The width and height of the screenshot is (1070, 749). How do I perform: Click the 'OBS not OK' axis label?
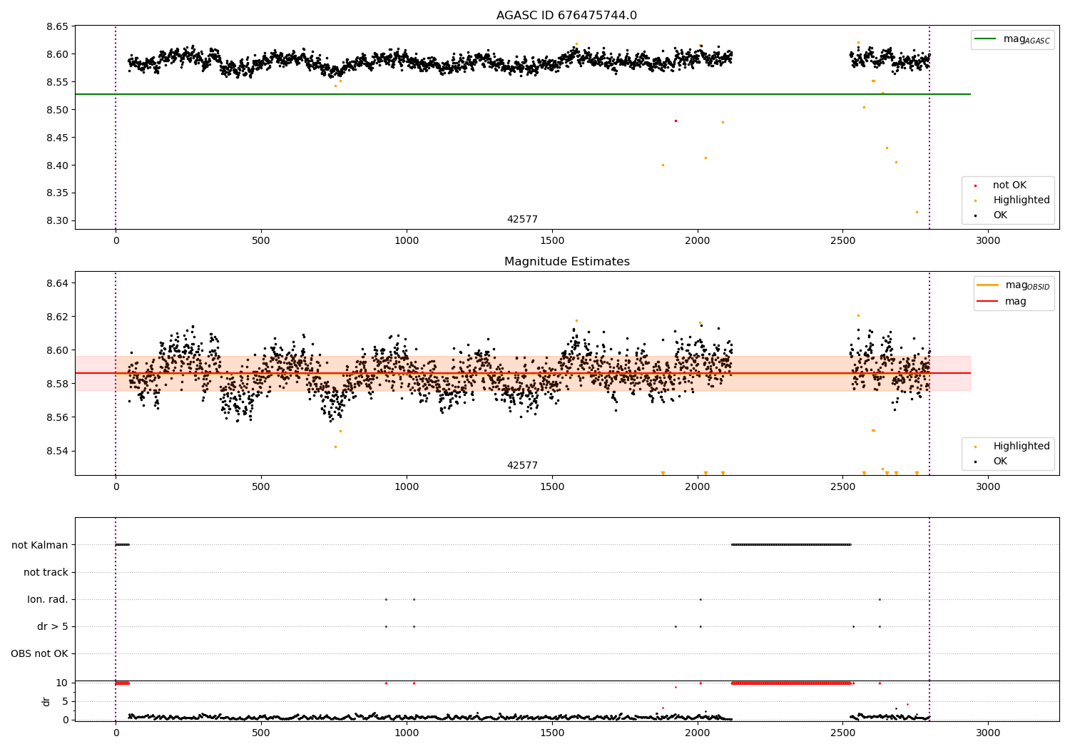(40, 653)
